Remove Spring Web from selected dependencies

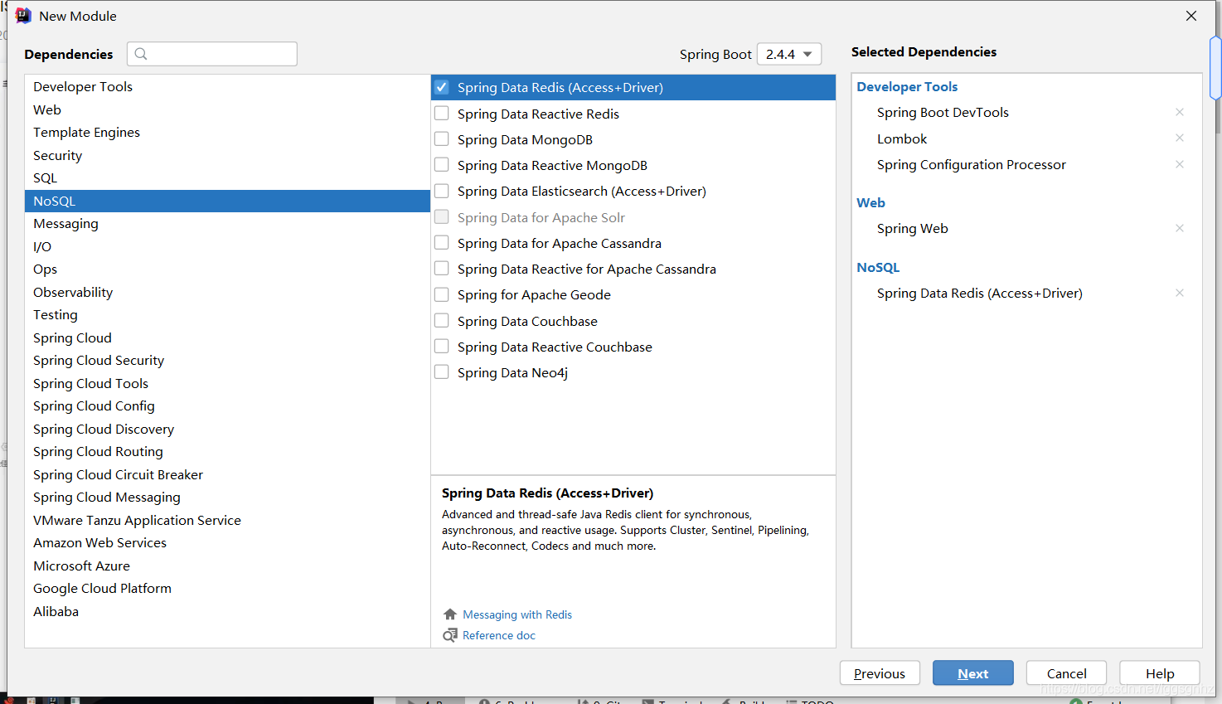click(1179, 228)
